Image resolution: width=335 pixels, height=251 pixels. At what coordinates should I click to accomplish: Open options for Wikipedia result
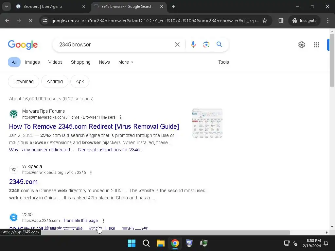pos(91,173)
